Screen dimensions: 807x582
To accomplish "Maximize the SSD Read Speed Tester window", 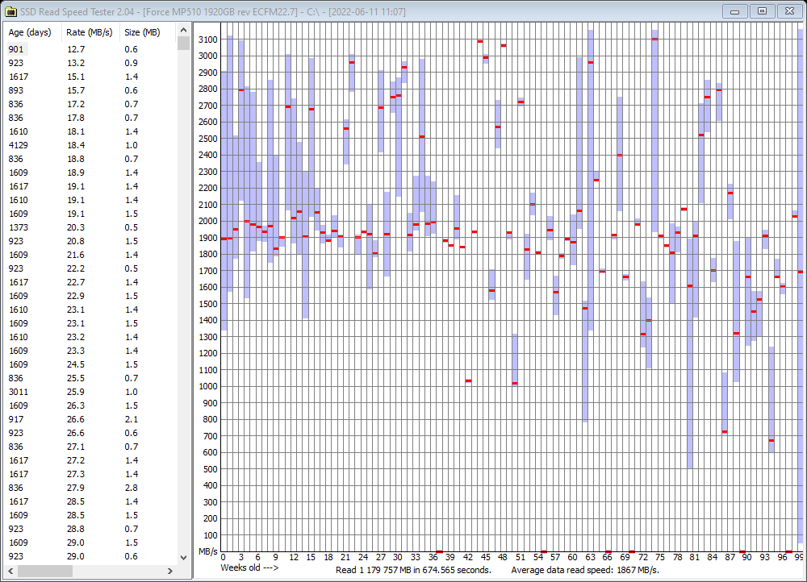I will tap(763, 10).
